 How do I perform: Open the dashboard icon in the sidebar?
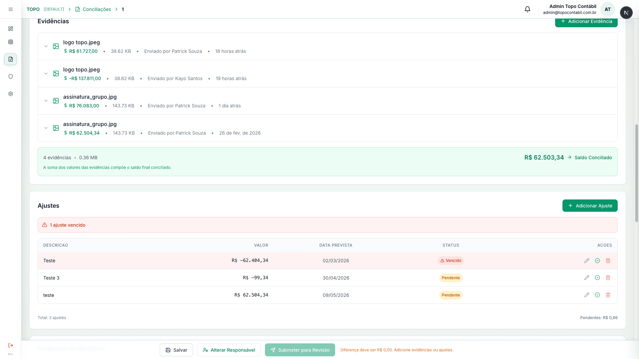[x=11, y=29]
